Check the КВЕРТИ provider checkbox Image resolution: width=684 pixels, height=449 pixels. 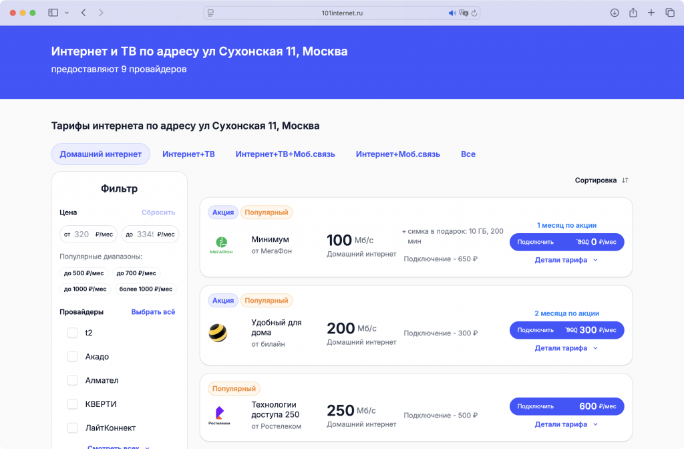72,404
